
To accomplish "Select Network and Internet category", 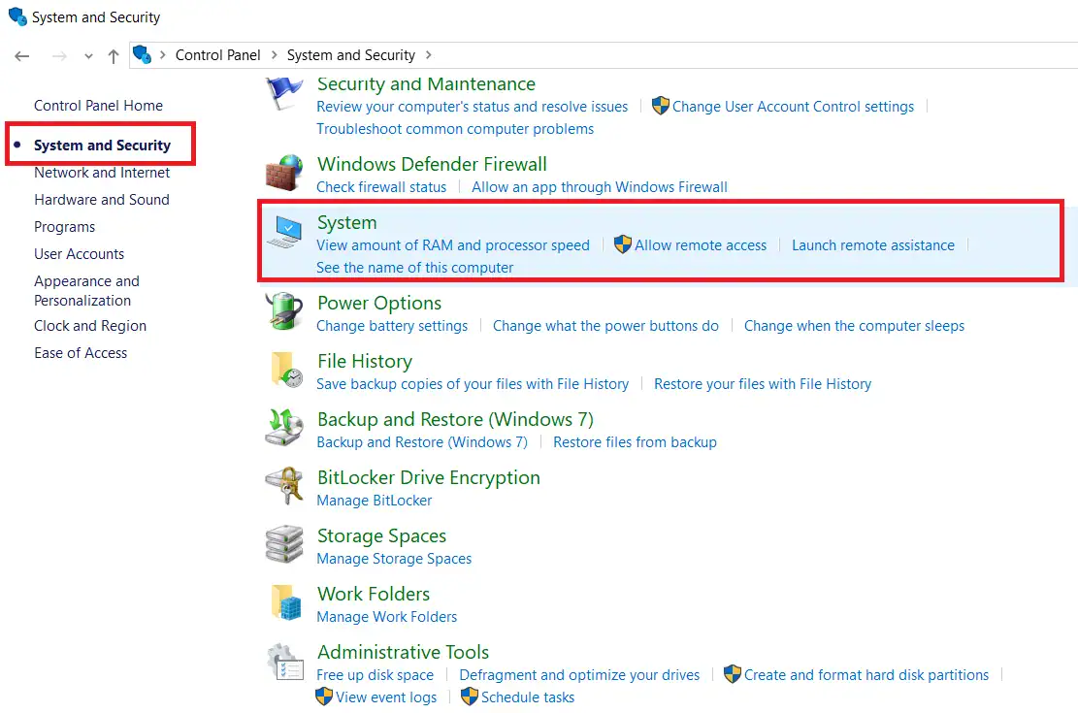I will point(102,173).
